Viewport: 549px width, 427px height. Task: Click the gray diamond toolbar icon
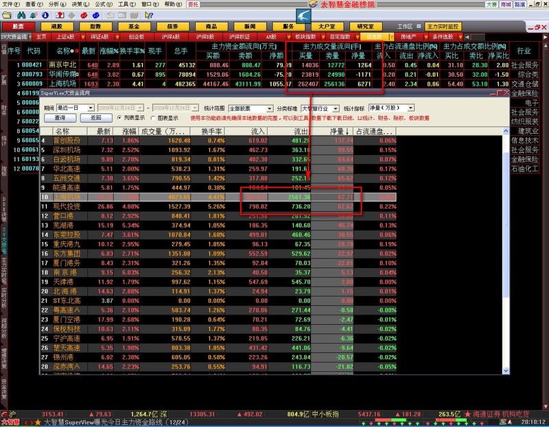72,15
